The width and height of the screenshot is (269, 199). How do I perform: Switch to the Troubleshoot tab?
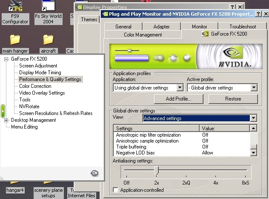pyautogui.click(x=242, y=26)
